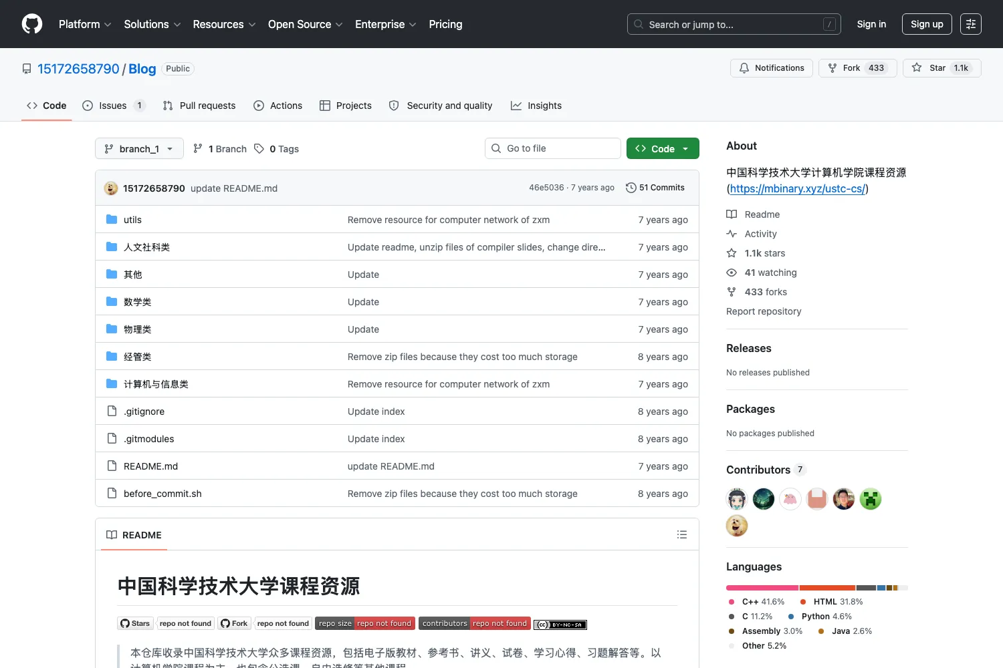Open the 数学类 folder
Viewport: 1003px width, 668px height.
click(x=137, y=302)
